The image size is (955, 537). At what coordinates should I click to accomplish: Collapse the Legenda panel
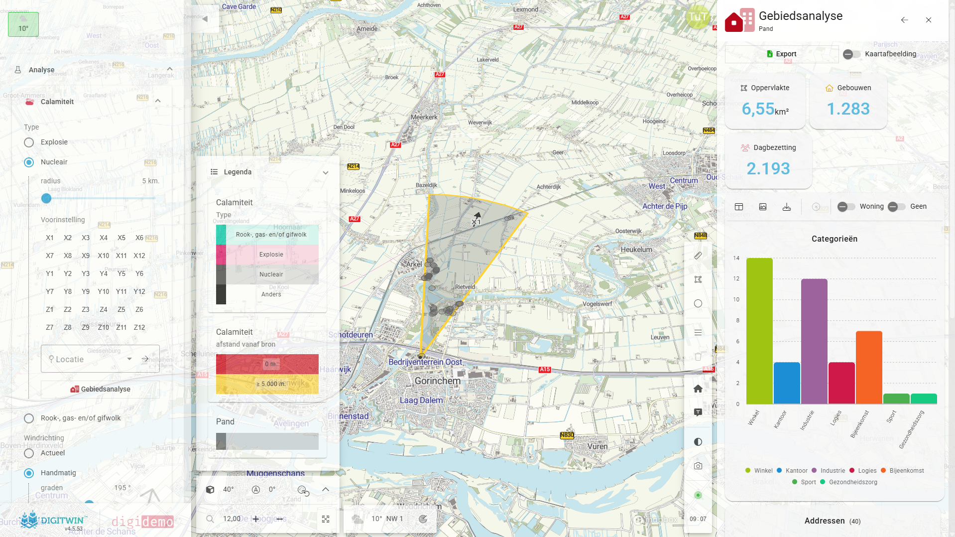point(326,172)
